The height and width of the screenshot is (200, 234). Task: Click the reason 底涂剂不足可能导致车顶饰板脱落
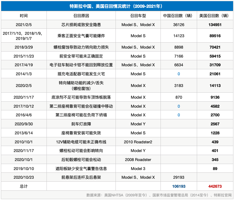(x=81, y=97)
